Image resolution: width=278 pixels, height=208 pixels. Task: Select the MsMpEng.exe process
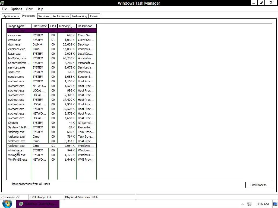coord(52,58)
